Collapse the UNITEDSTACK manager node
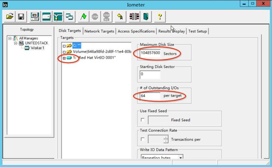 click(16, 43)
